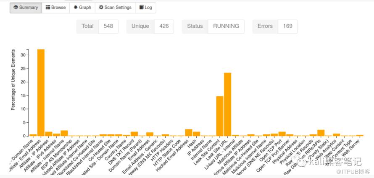This screenshot has height=178, width=374.
Task: Click the Leak Site URL bar
Action: pyautogui.click(x=227, y=104)
